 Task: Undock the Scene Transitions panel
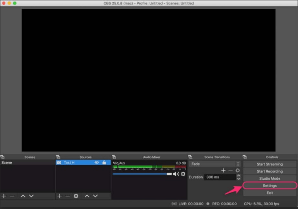coord(190,157)
